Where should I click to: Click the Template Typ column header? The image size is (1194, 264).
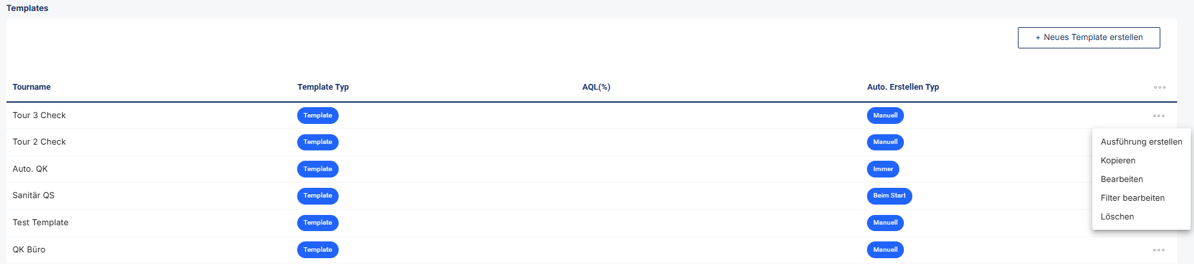click(323, 87)
